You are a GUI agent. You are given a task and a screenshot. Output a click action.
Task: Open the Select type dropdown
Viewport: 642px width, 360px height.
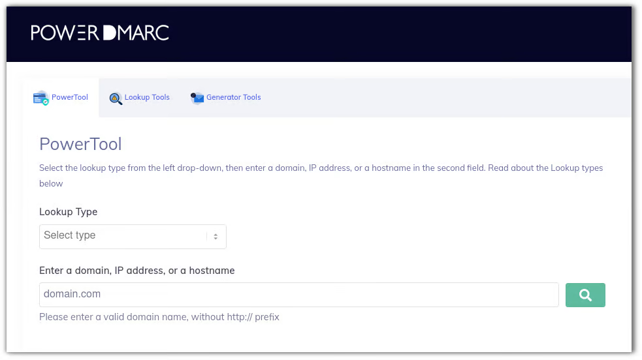point(133,237)
